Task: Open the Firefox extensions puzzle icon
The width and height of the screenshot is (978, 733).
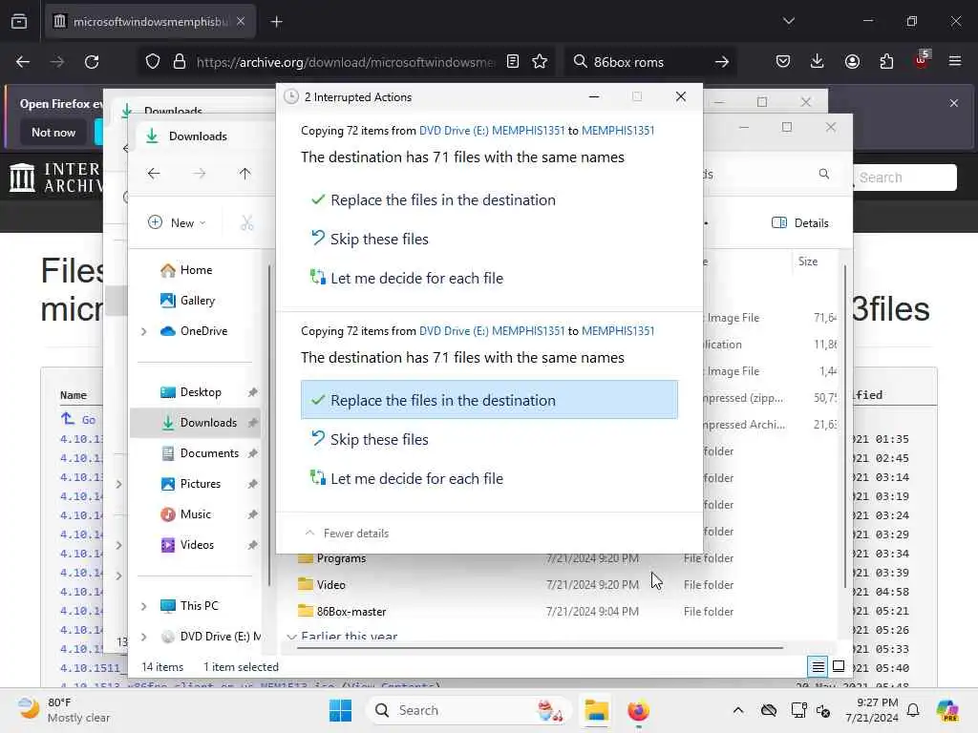Action: 886,62
